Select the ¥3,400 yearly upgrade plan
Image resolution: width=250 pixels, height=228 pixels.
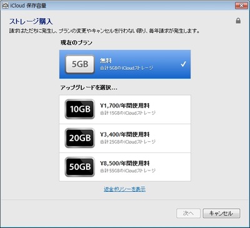coord(125,139)
